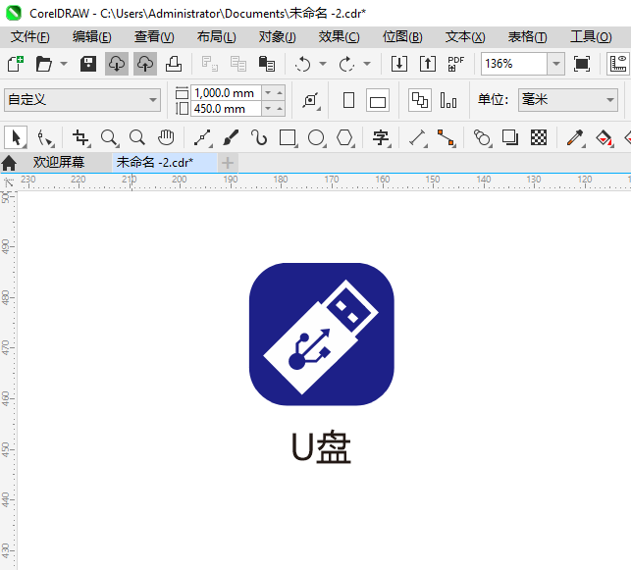
Task: Open the 布局(L) menu
Action: (217, 37)
